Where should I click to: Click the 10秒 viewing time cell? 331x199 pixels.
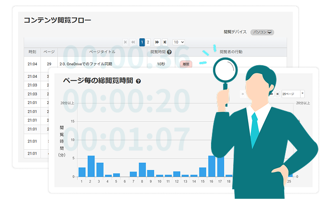[161, 64]
